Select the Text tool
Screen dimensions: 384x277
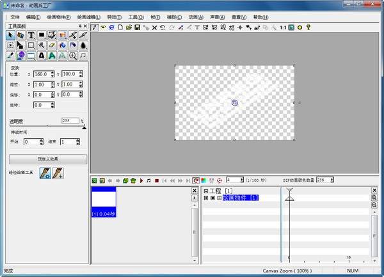31,35
